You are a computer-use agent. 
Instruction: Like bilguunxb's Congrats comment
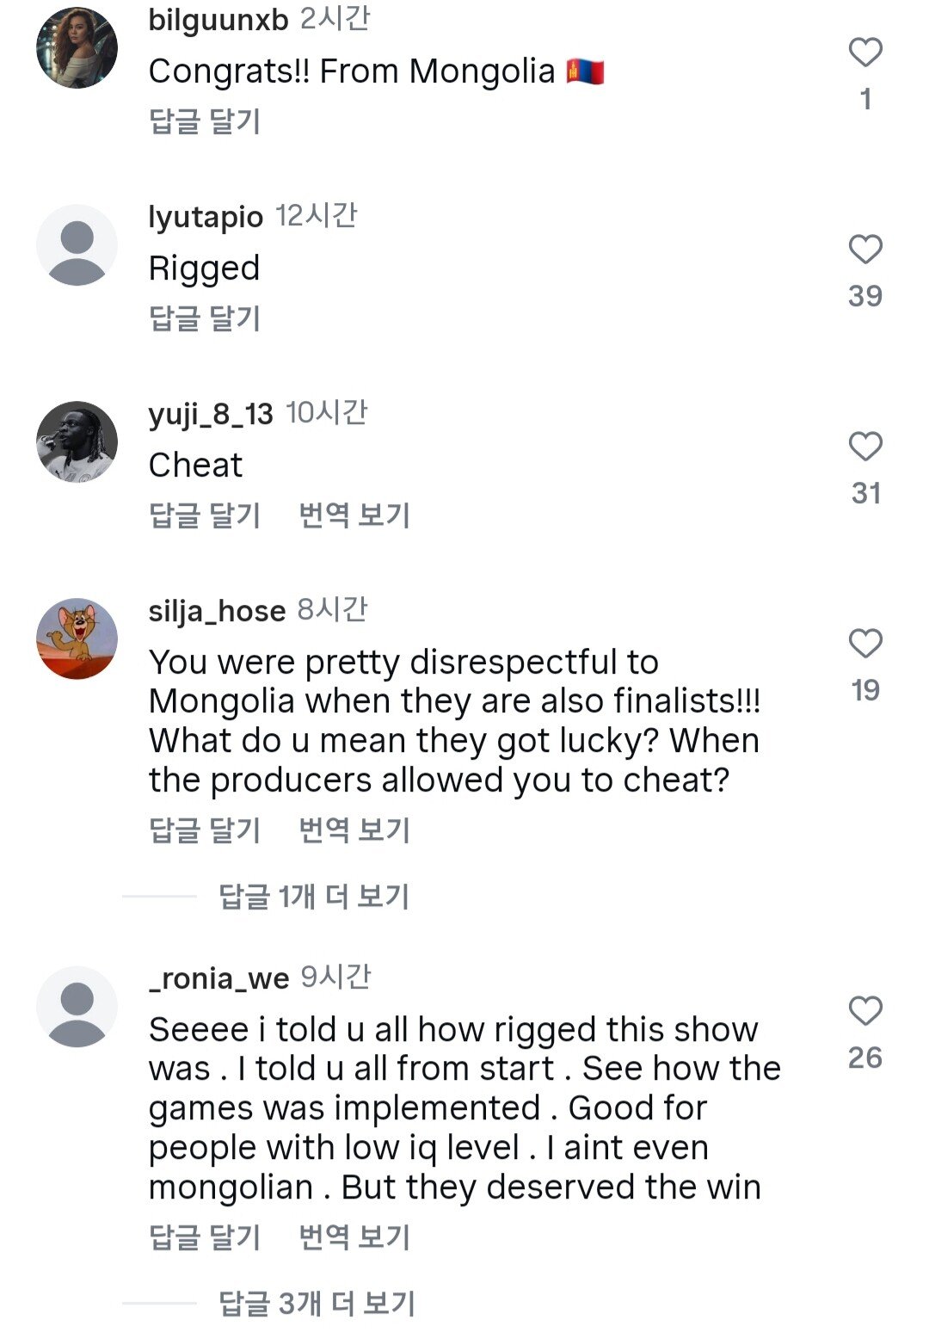click(865, 53)
